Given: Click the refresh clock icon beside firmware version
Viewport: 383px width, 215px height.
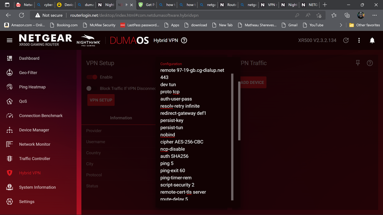Looking at the screenshot, I should coord(346,40).
